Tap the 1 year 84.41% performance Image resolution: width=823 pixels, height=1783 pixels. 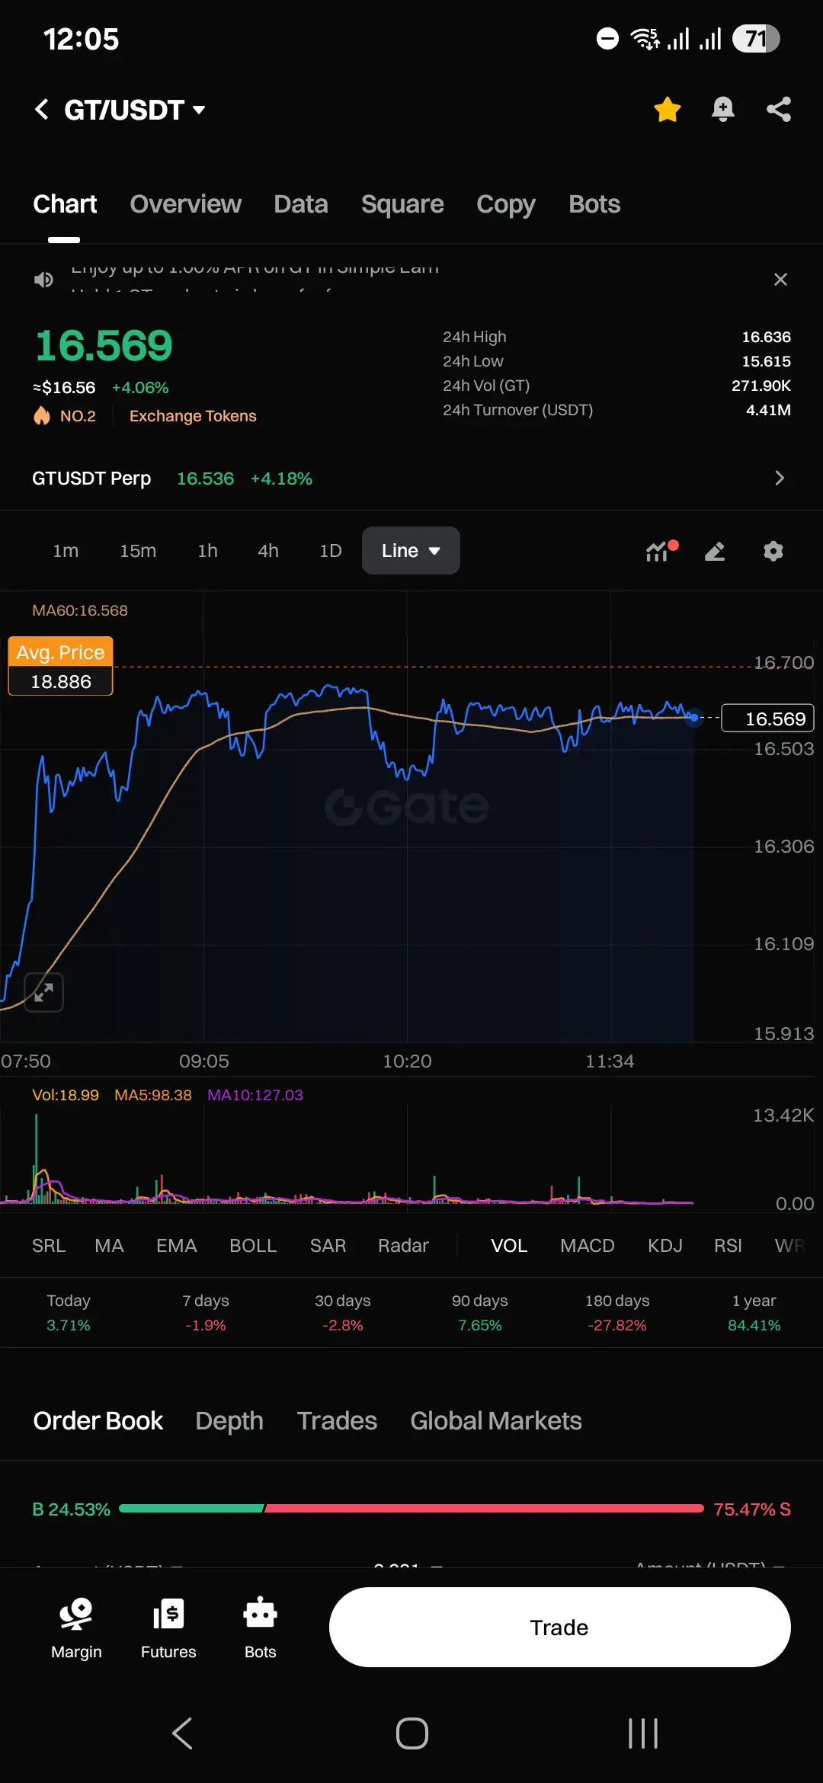click(x=754, y=1313)
